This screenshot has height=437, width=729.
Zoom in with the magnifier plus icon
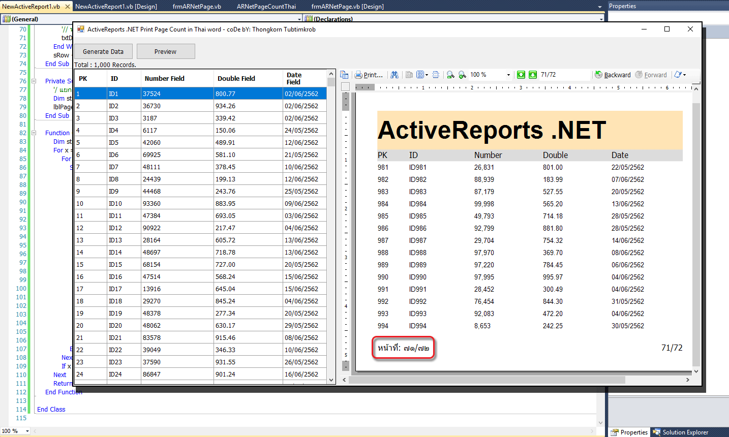tap(462, 75)
